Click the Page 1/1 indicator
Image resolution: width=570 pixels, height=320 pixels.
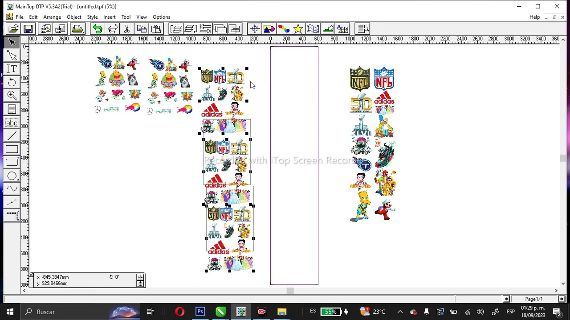[534, 299]
